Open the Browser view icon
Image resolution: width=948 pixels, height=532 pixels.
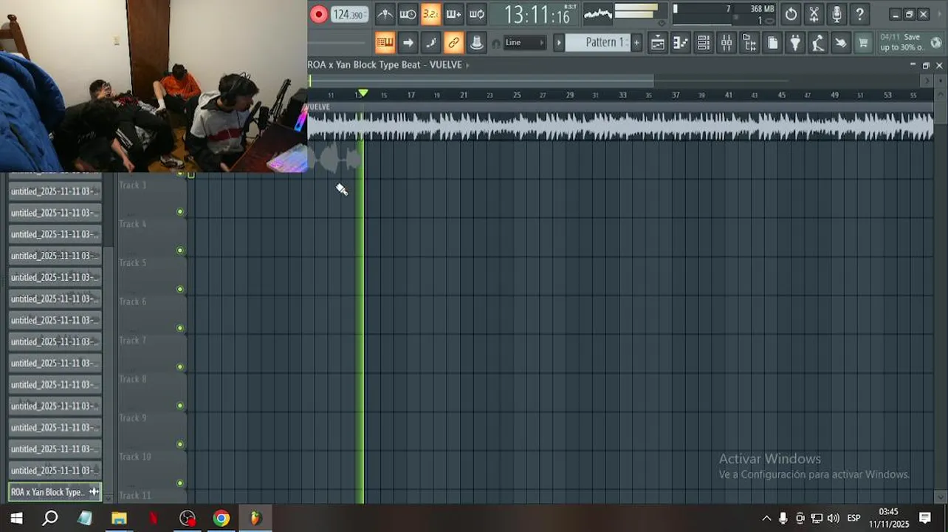click(749, 43)
